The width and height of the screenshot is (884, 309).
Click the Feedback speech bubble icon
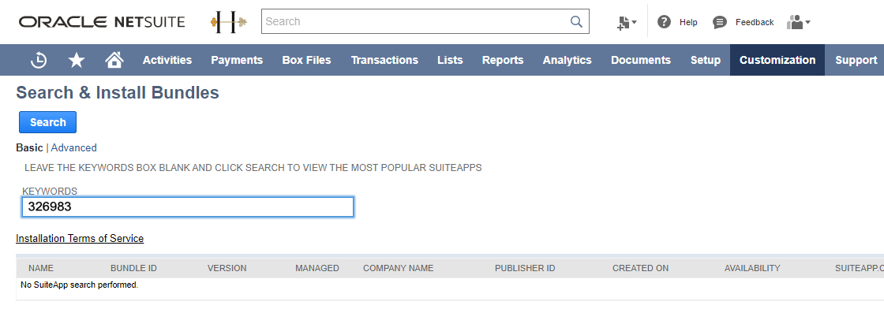pos(719,23)
